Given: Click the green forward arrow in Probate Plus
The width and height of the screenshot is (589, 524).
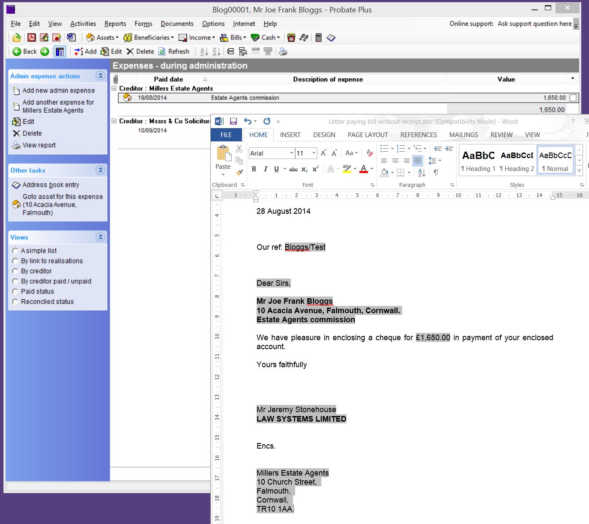Looking at the screenshot, I should pos(45,52).
